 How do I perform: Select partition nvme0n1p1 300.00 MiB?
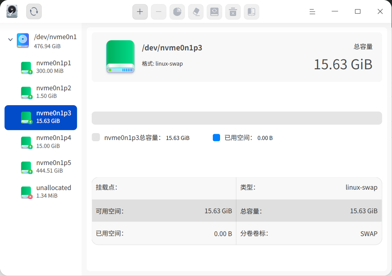(x=41, y=67)
